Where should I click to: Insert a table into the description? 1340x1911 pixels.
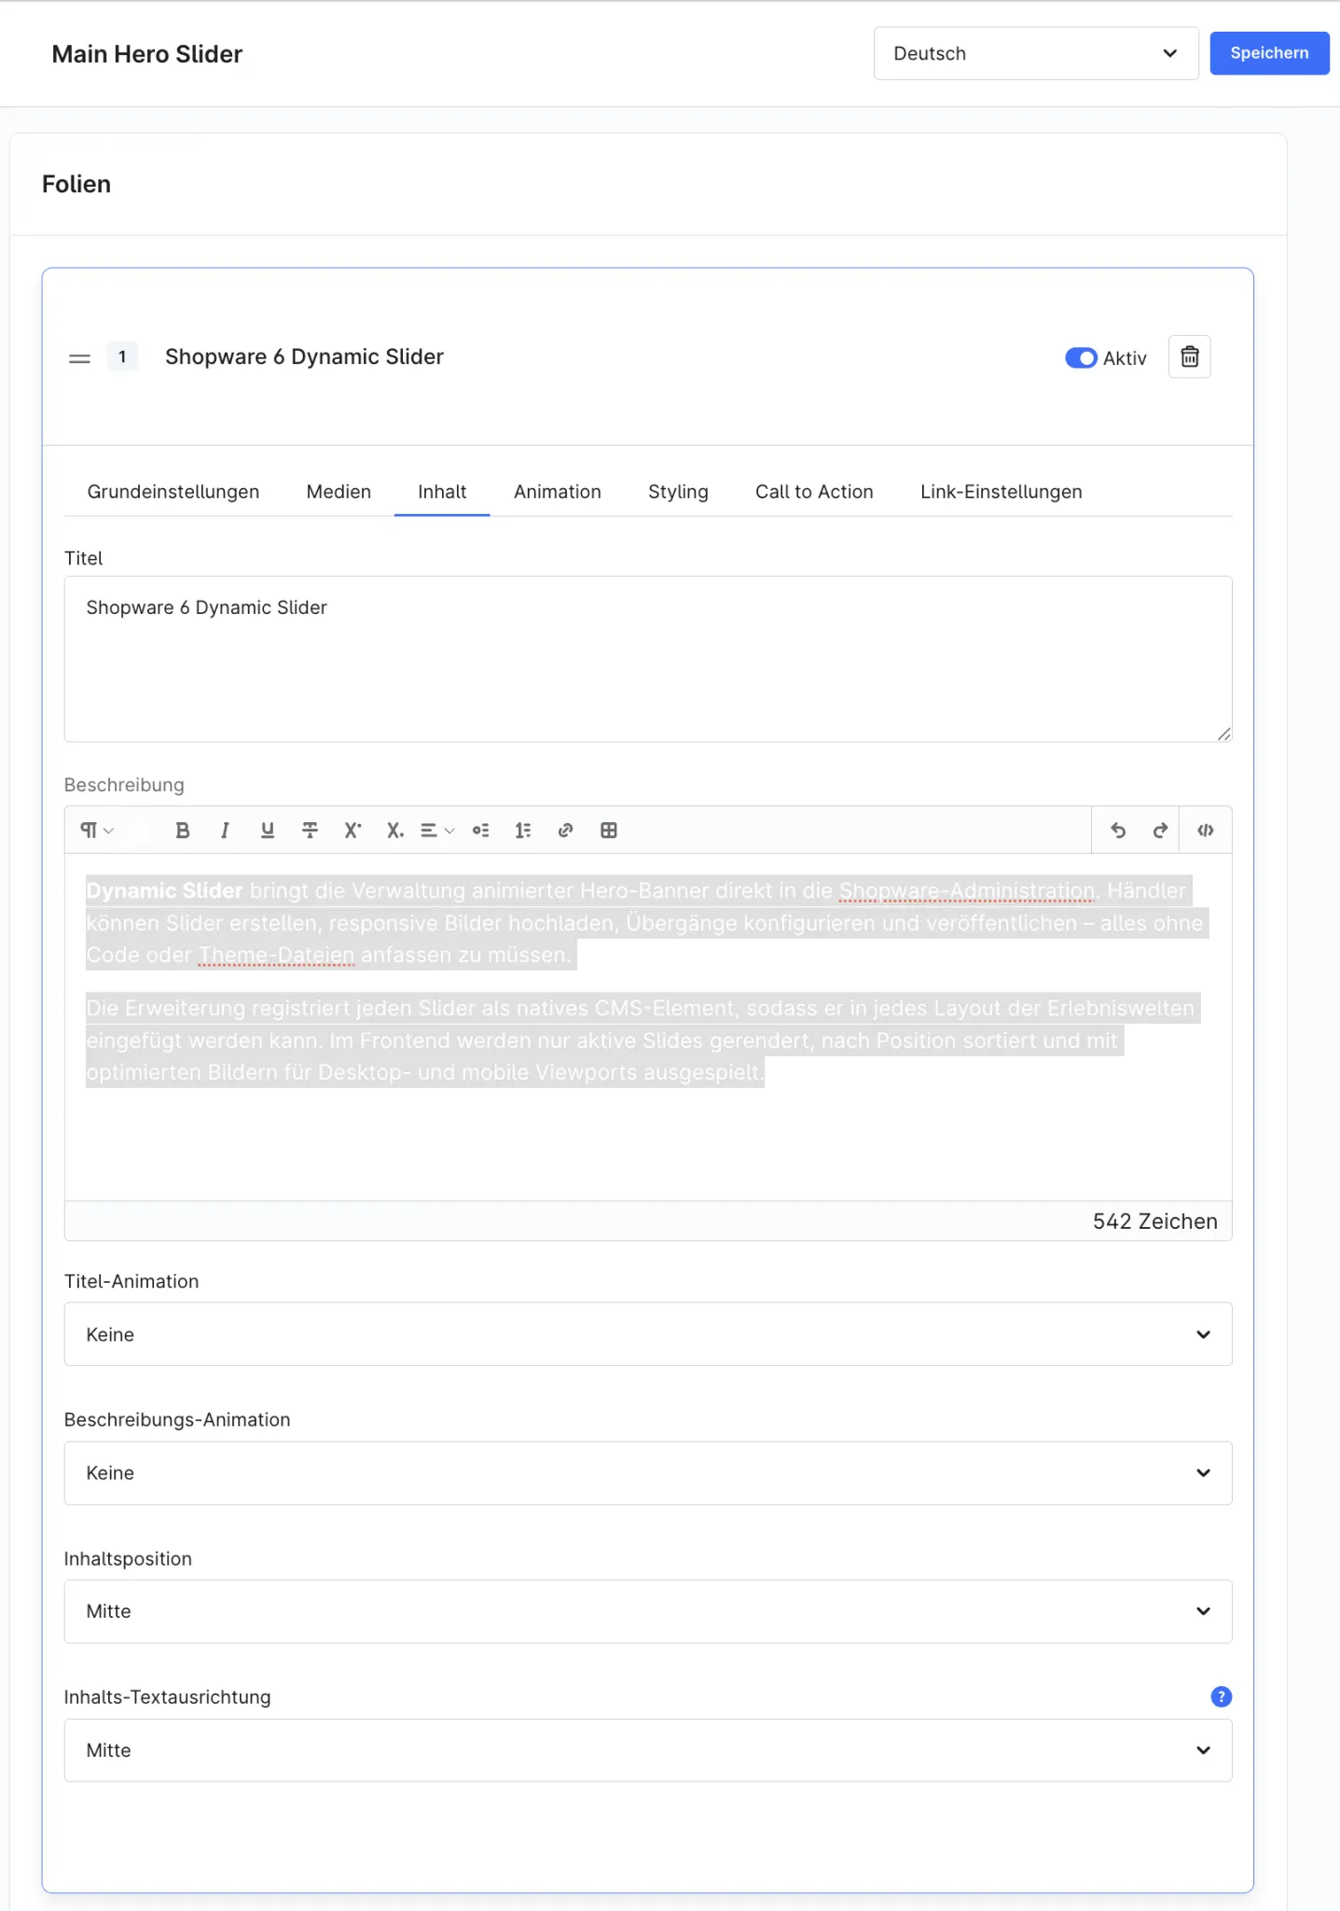click(x=609, y=830)
